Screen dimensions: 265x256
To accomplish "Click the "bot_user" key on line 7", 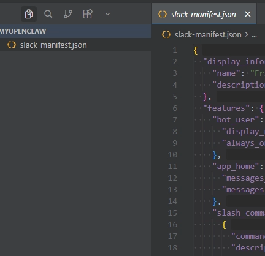I will coord(236,120).
